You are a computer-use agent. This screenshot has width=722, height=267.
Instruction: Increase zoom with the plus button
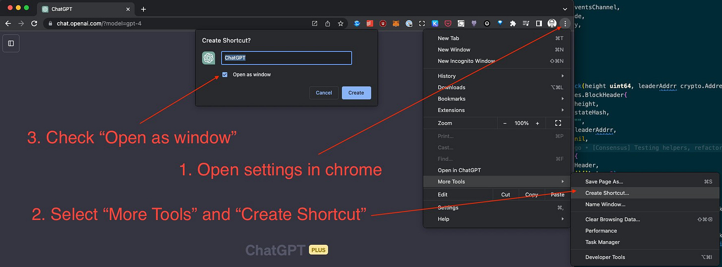click(537, 123)
